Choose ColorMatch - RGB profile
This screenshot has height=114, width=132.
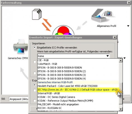(x=78, y=64)
